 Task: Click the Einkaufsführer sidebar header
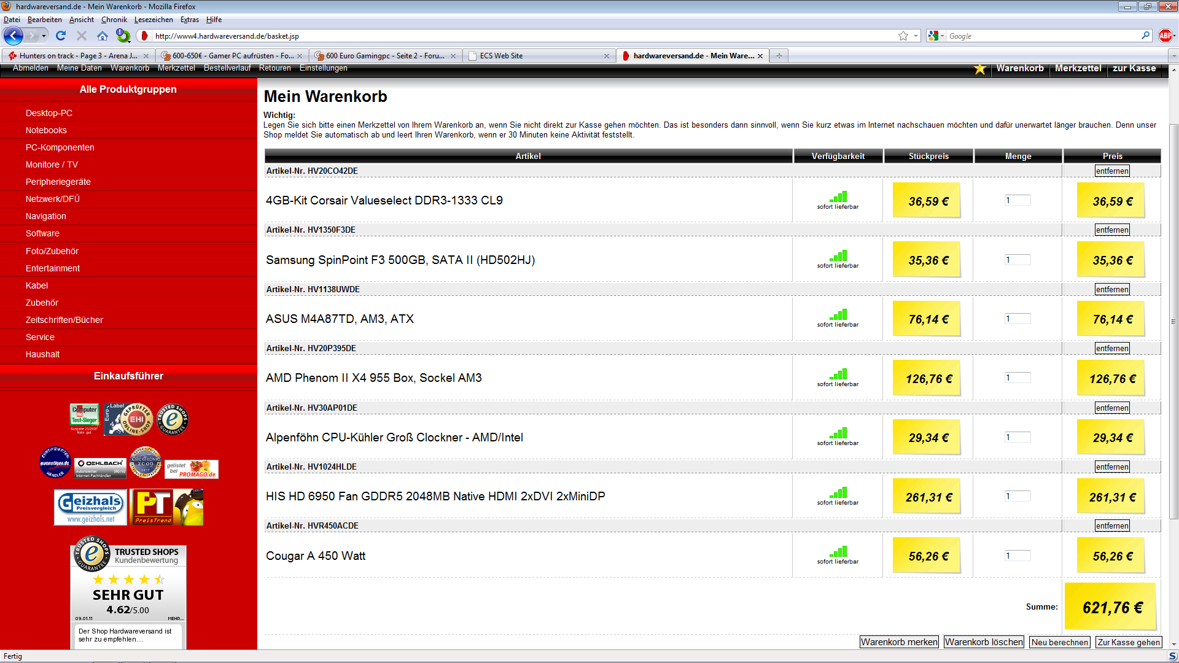[128, 376]
